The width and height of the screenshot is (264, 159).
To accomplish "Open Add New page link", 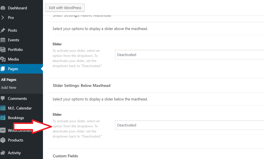I will 9,87.
